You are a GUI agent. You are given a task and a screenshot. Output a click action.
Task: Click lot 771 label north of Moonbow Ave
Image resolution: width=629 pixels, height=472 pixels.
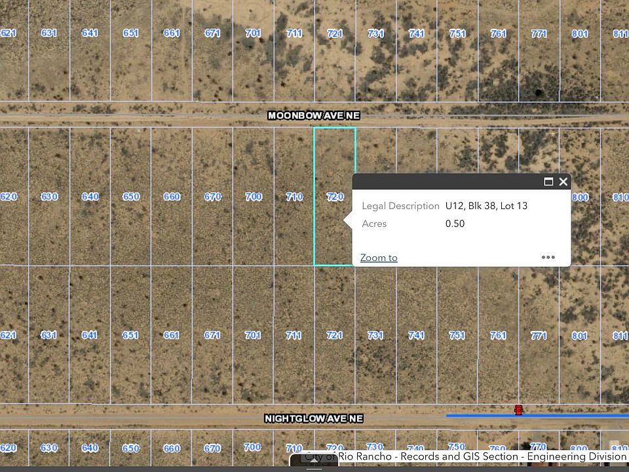(x=539, y=33)
